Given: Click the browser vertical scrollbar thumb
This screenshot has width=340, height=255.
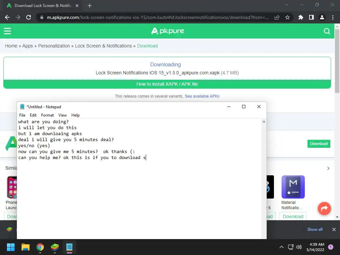Looking at the screenshot, I should pyautogui.click(x=337, y=61).
